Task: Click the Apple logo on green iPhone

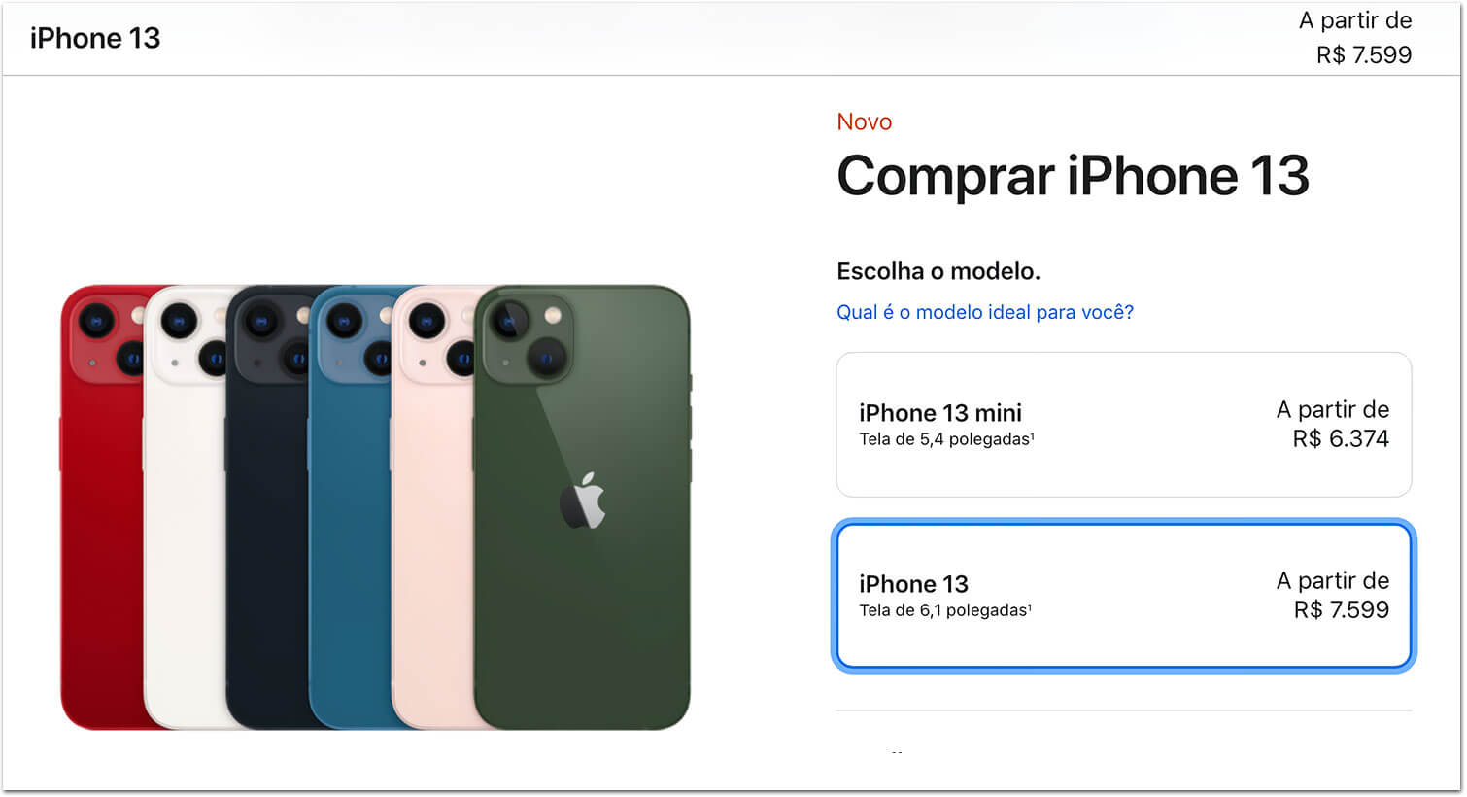Action: pyautogui.click(x=583, y=502)
